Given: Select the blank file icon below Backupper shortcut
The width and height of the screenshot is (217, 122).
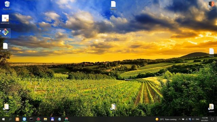Looking at the screenshot, I should click(x=5, y=47).
